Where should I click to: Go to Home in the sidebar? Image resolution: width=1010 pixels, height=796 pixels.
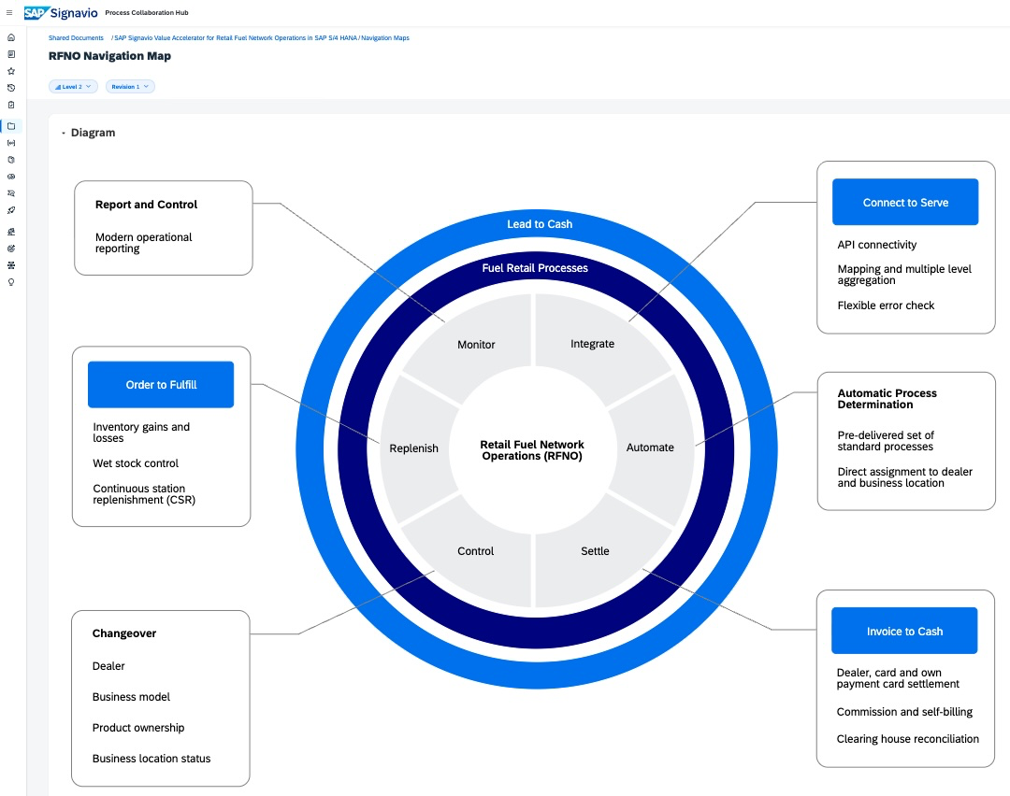[x=11, y=37]
